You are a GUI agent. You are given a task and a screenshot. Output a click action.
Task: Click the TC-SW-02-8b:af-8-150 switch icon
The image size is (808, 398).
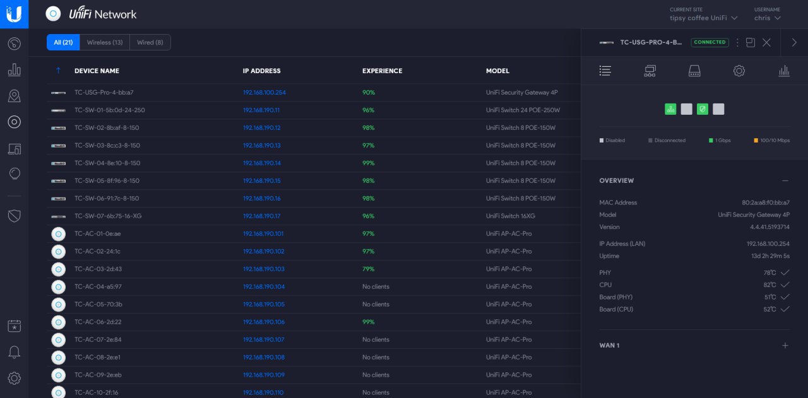click(x=58, y=128)
